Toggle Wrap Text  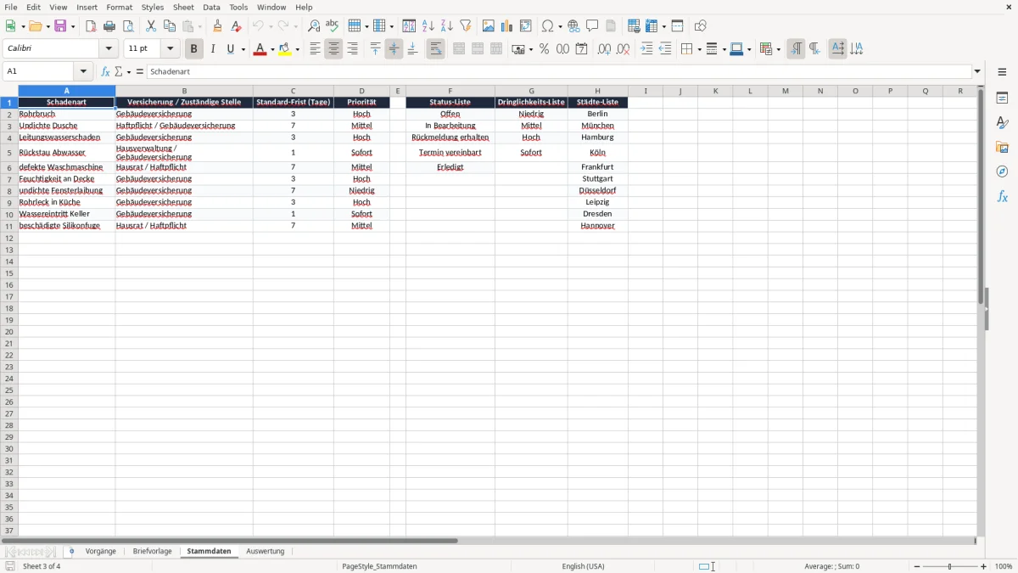[x=435, y=49]
